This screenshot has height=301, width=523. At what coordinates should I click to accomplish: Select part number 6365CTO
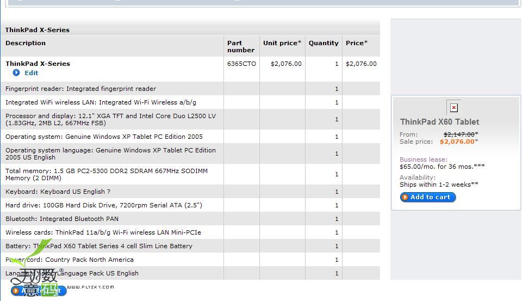click(x=241, y=64)
